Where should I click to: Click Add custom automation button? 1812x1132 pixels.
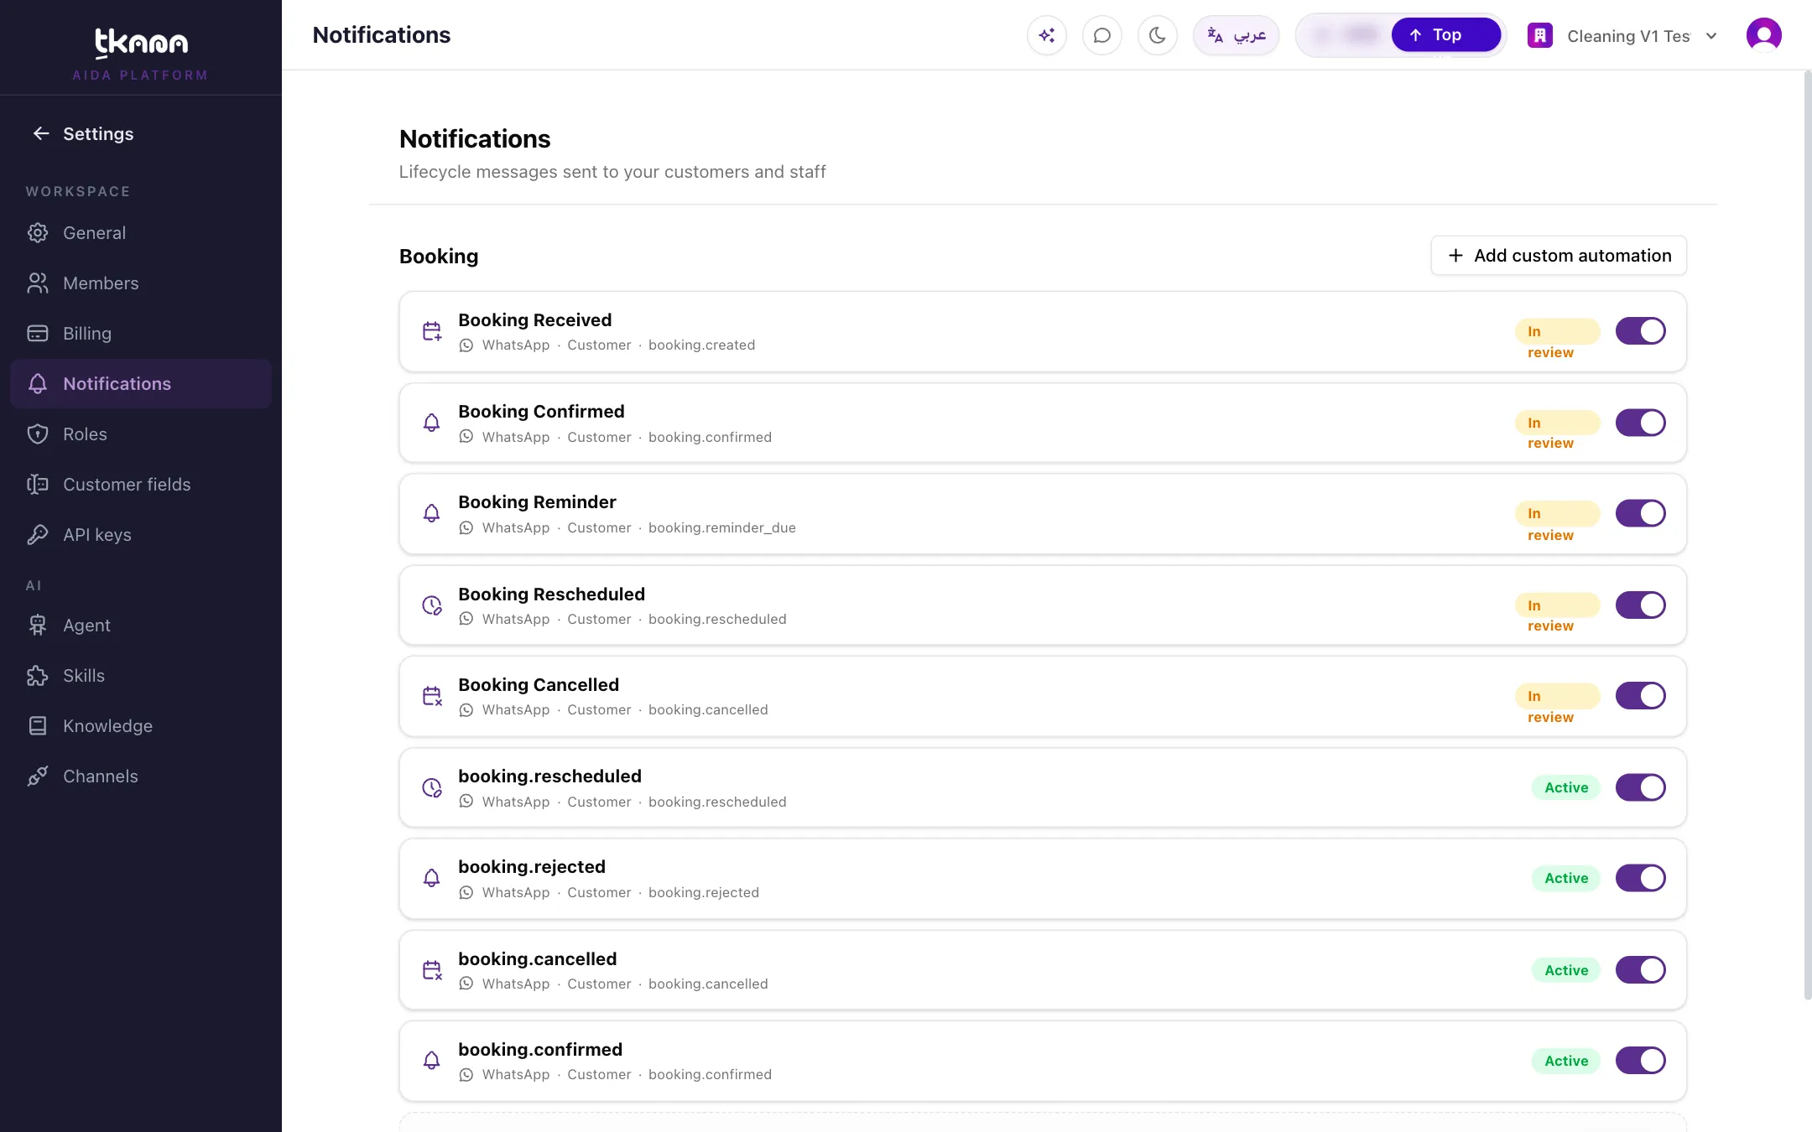(x=1559, y=256)
